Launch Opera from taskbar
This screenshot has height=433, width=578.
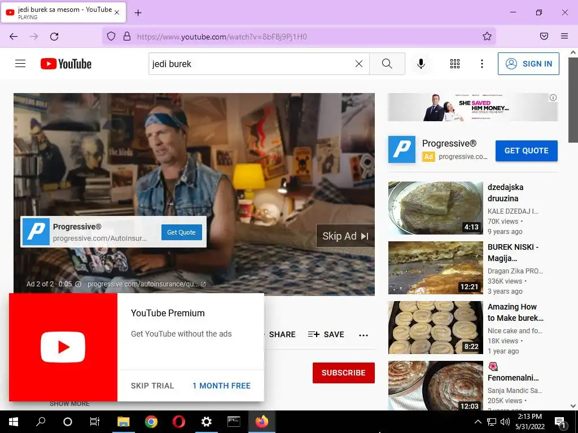click(x=179, y=422)
